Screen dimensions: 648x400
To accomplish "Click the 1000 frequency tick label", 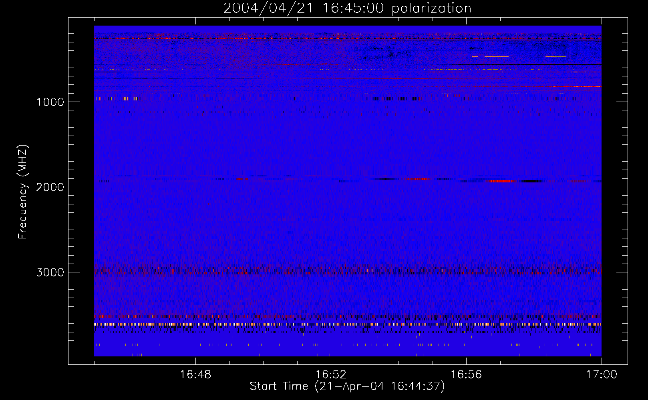I will pos(50,102).
